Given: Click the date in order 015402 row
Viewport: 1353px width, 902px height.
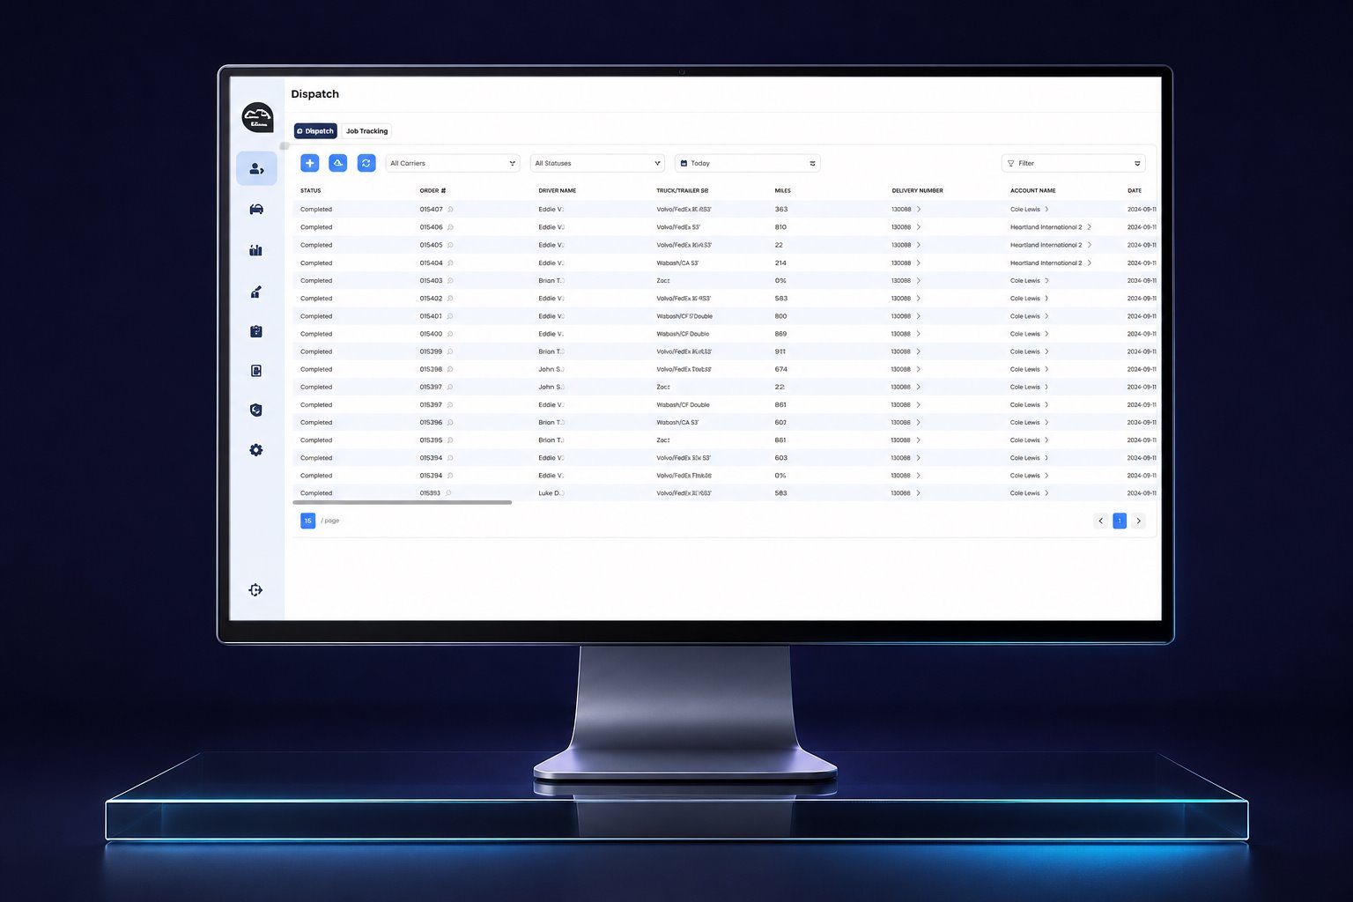Looking at the screenshot, I should tap(1142, 299).
